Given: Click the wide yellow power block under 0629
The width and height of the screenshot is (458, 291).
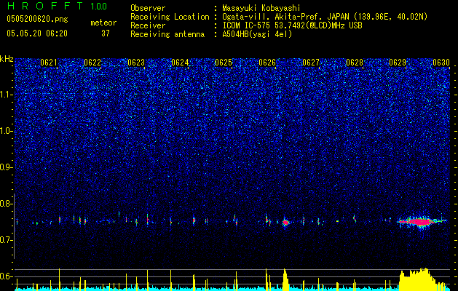Looking at the screenshot, I should pos(419,279).
